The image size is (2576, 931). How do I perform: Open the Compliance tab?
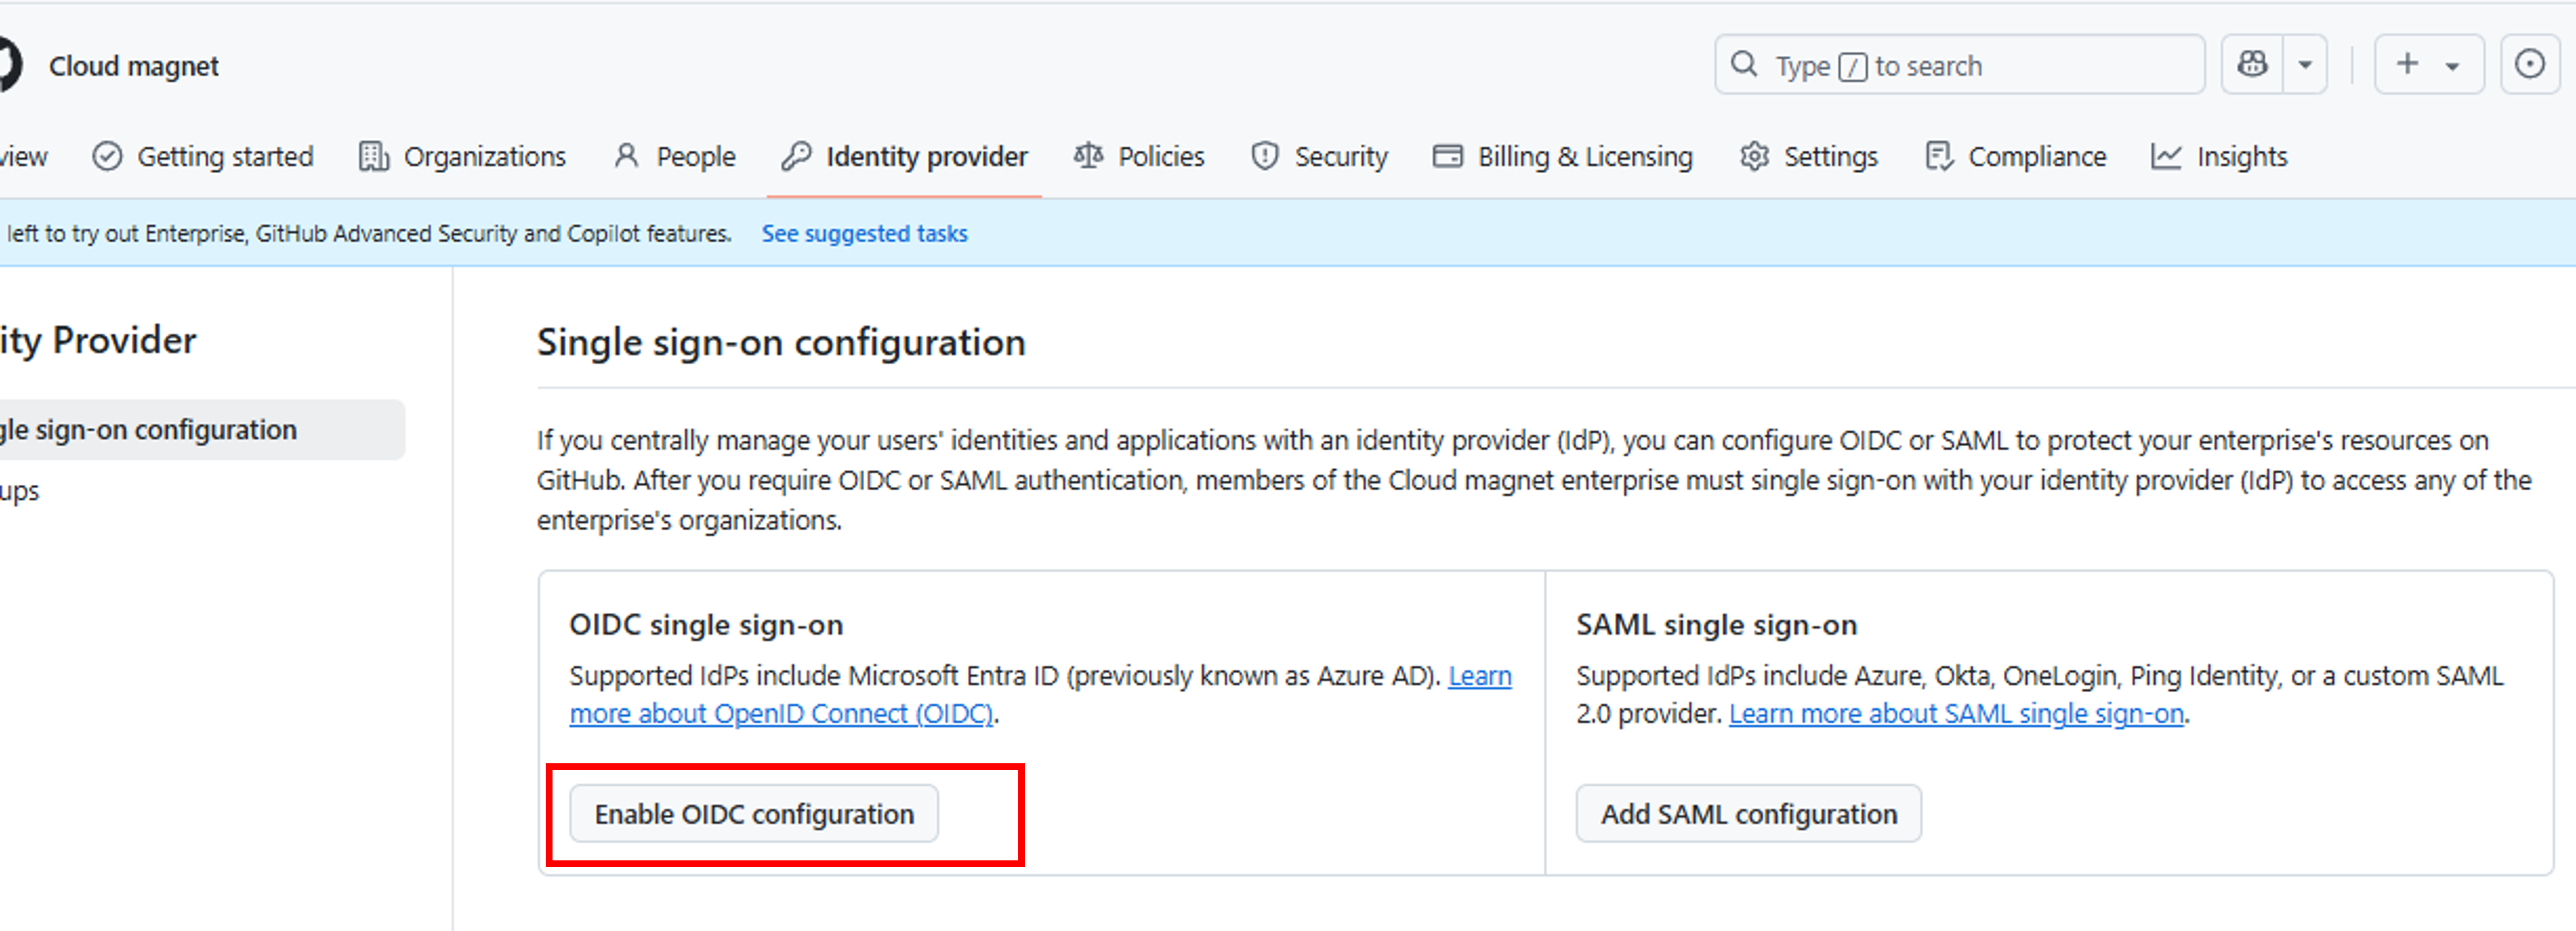[x=2015, y=157]
